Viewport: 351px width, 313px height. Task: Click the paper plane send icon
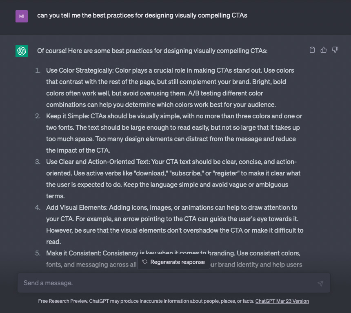320,283
